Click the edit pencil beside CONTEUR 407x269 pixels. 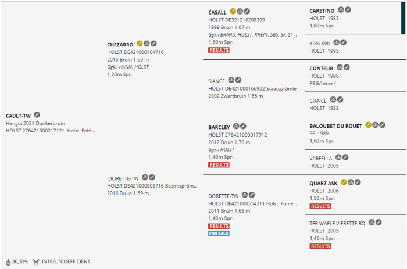click(x=347, y=67)
